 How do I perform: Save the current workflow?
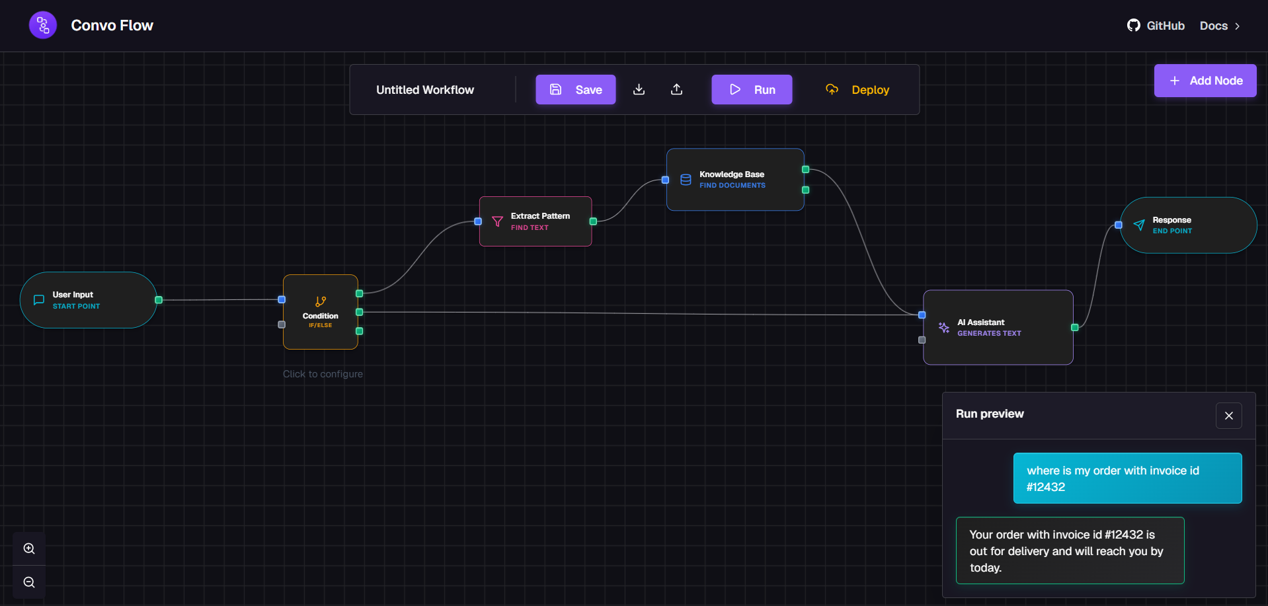575,89
